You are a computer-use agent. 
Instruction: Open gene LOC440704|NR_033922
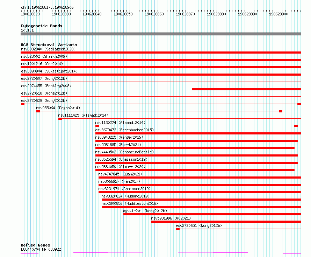click(41, 249)
